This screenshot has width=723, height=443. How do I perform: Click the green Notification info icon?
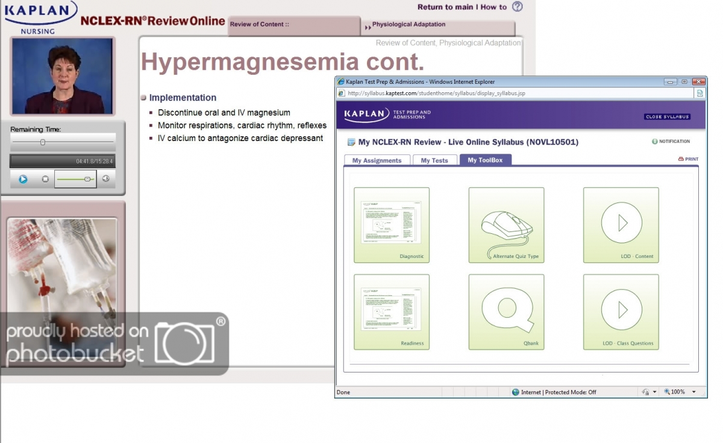pyautogui.click(x=654, y=142)
